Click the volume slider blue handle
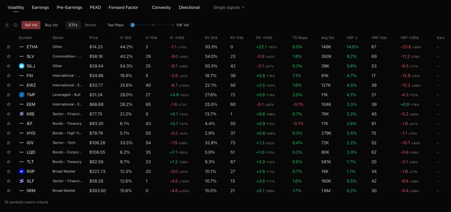451x212 pixels. pyautogui.click(x=133, y=25)
